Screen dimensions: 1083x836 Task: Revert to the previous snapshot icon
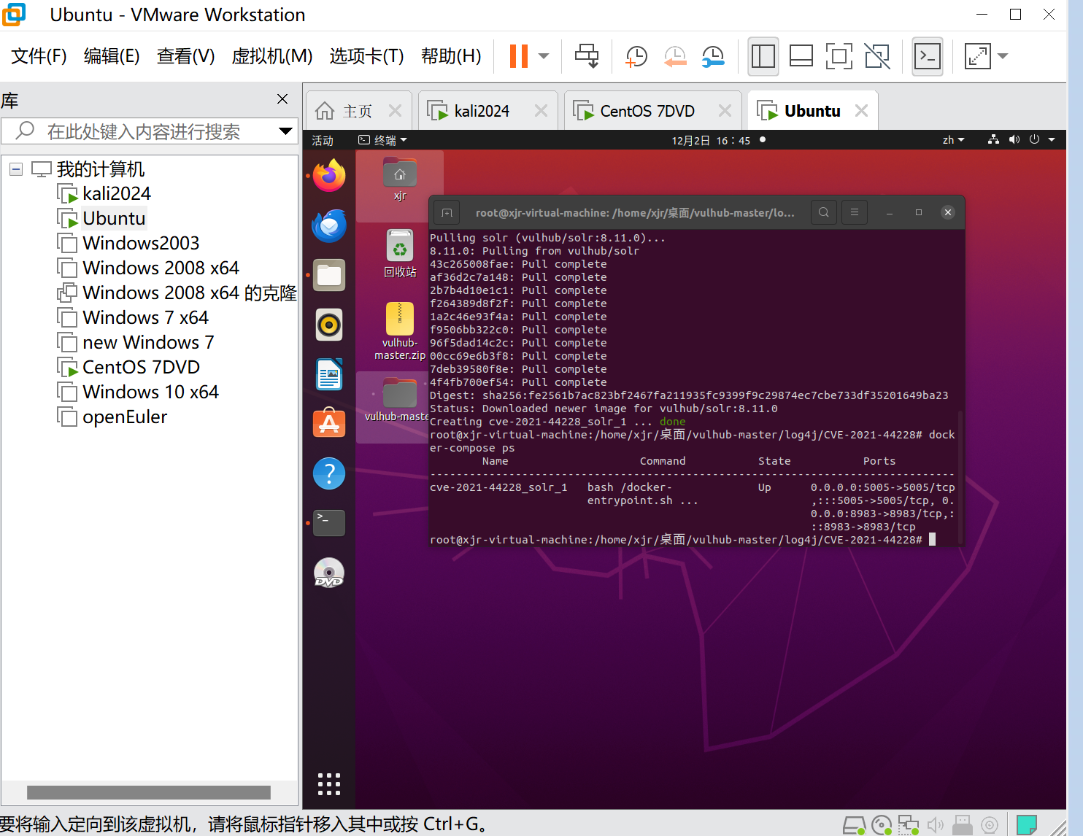coord(675,56)
